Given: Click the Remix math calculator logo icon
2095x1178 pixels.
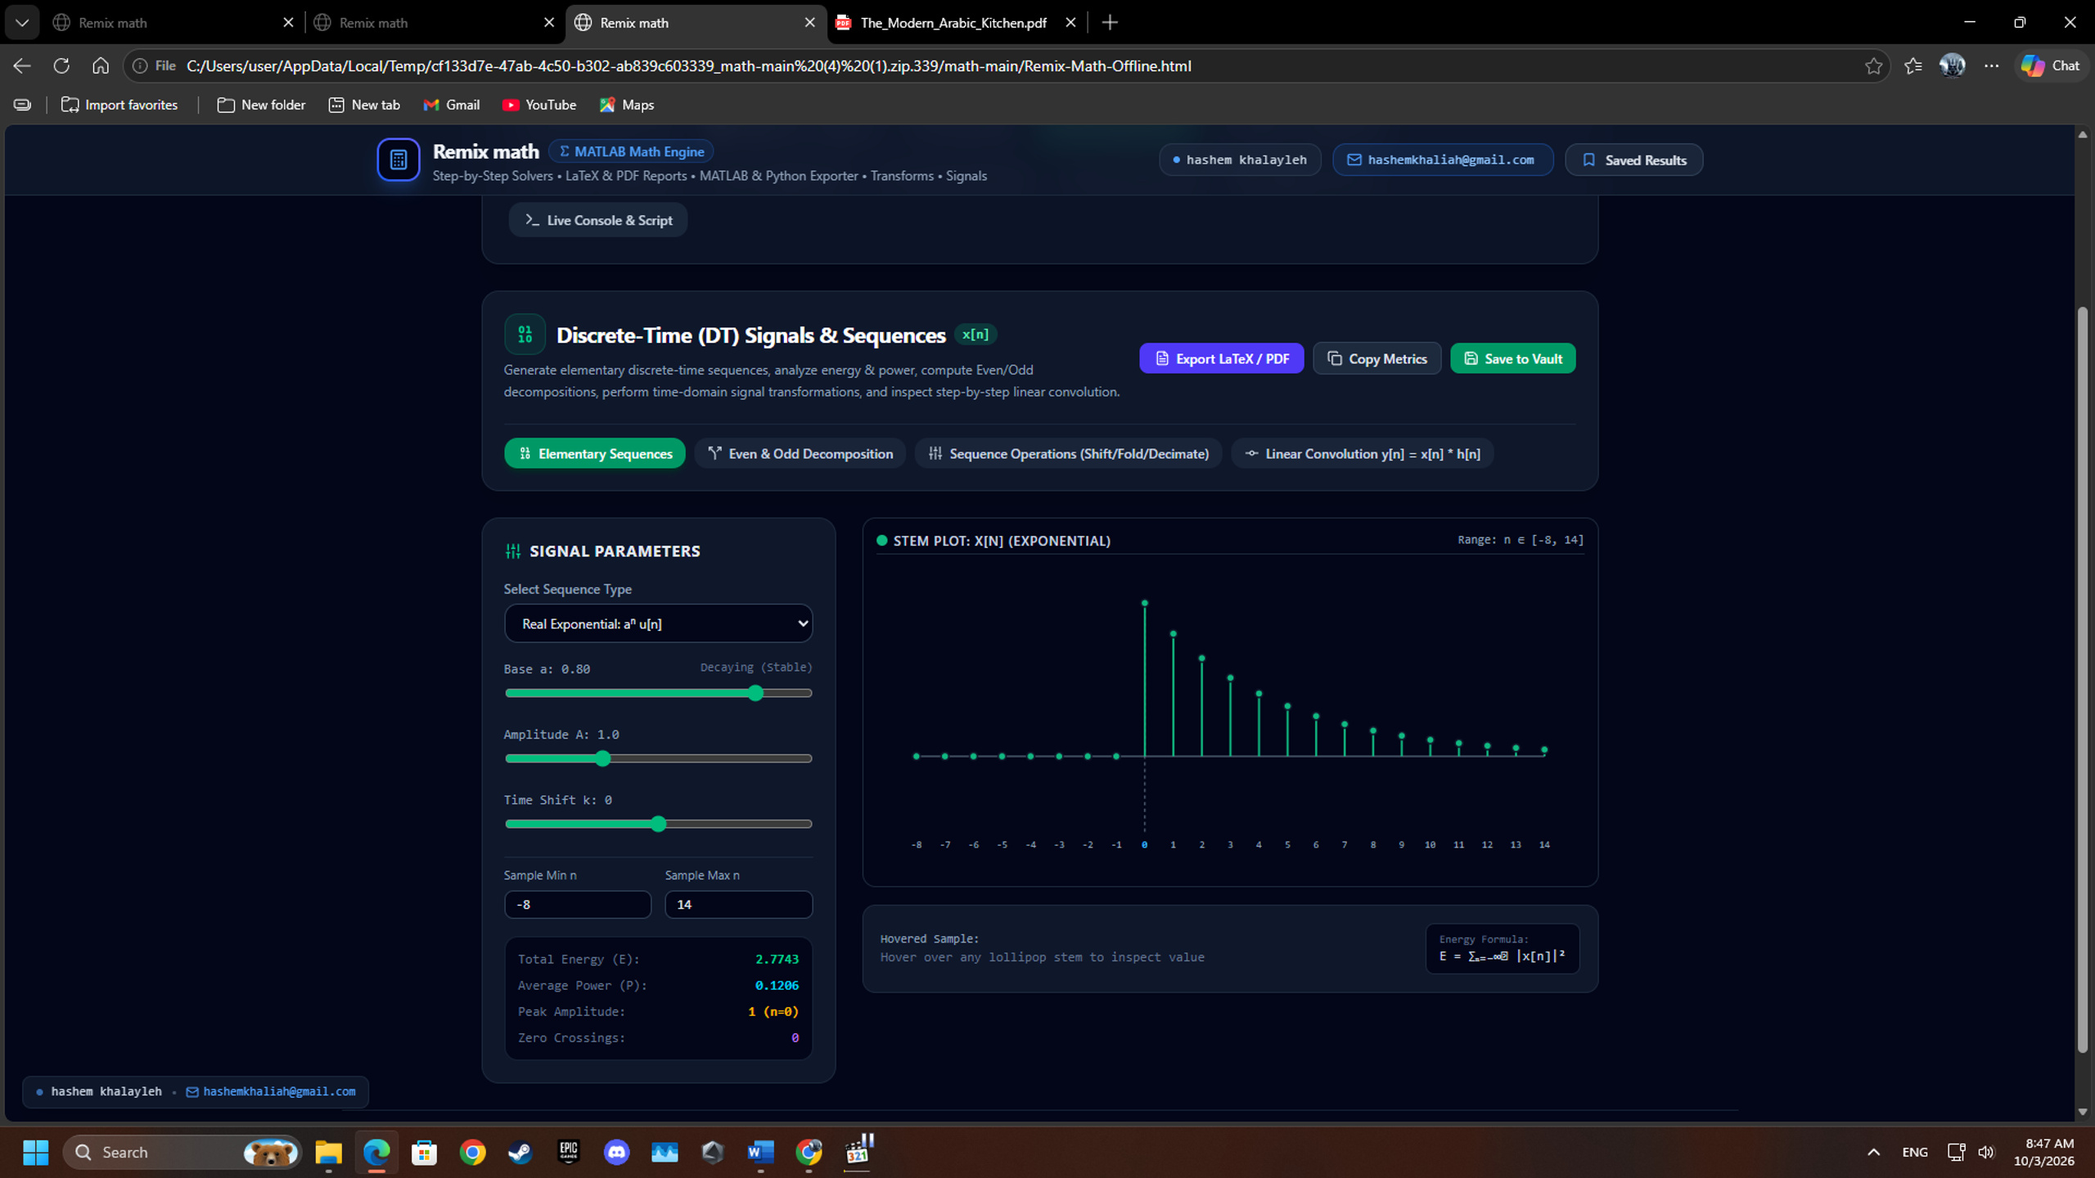Looking at the screenshot, I should 398,160.
